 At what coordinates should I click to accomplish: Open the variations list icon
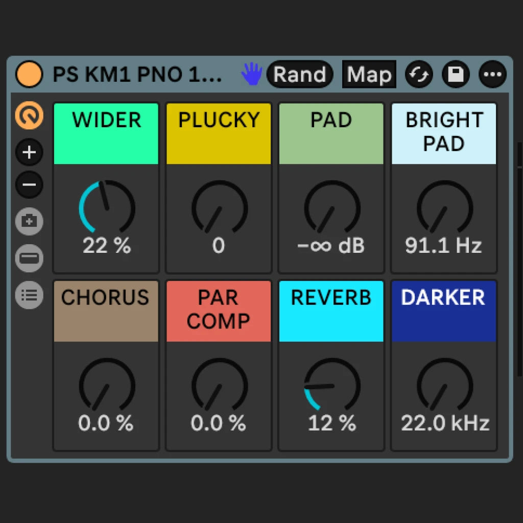(29, 295)
